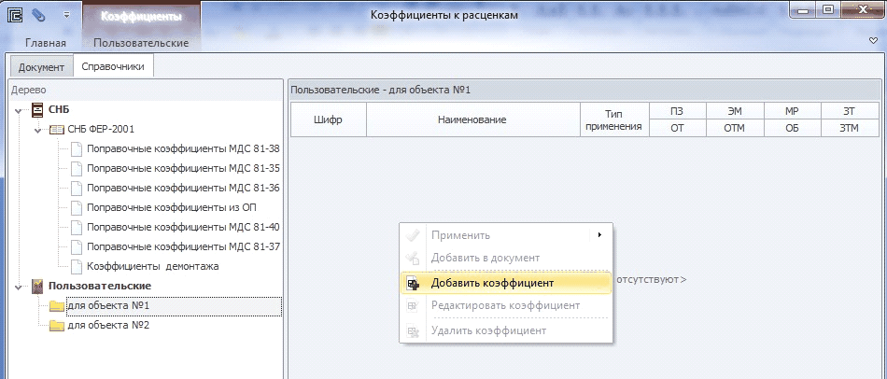
Task: Click the Шифр column header
Action: point(328,120)
